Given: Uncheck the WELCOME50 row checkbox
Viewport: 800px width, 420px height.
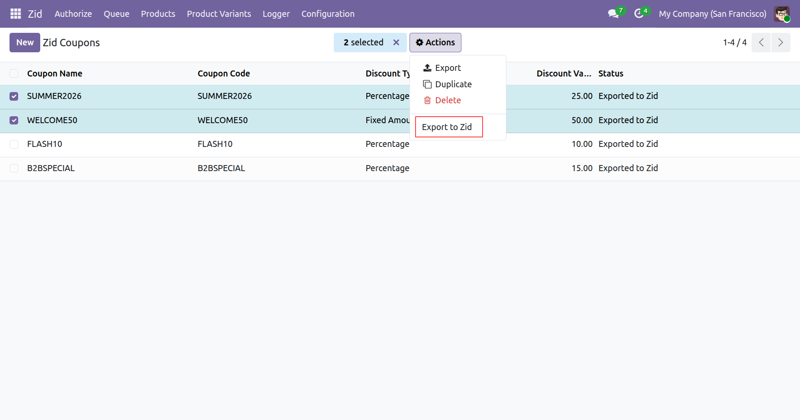Looking at the screenshot, I should 14,121.
